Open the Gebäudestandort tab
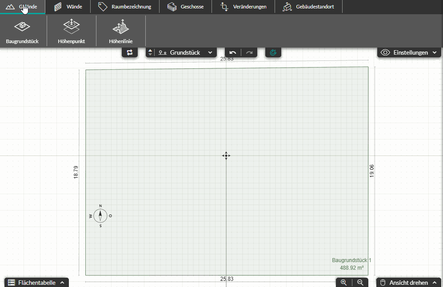The height and width of the screenshot is (287, 443). (x=308, y=7)
